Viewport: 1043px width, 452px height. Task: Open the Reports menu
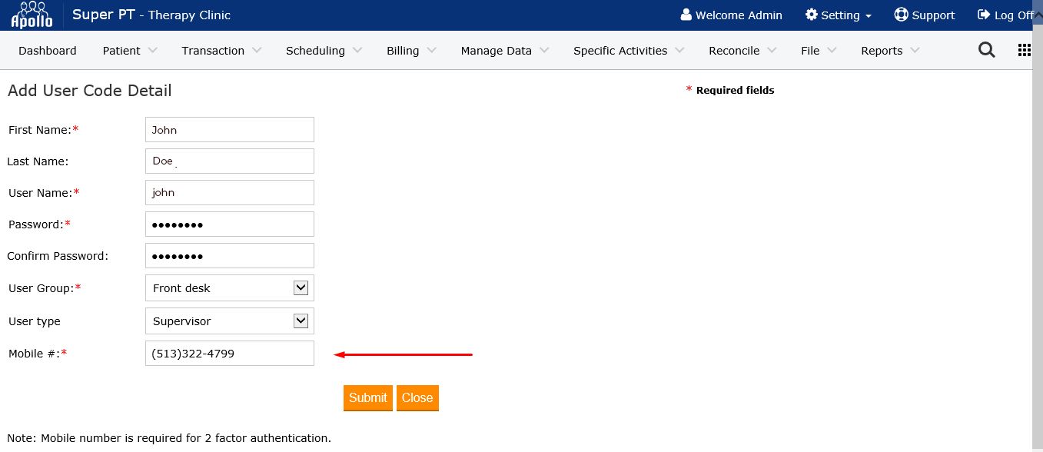tap(889, 51)
